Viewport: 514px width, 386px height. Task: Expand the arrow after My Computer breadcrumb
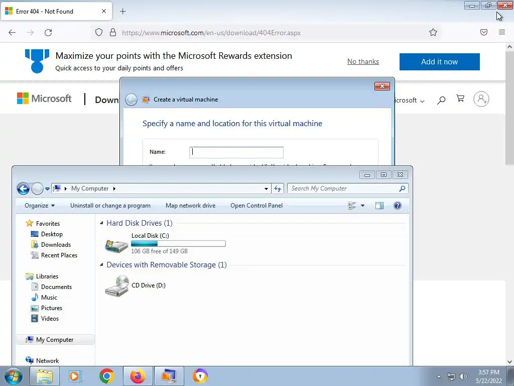coord(114,188)
